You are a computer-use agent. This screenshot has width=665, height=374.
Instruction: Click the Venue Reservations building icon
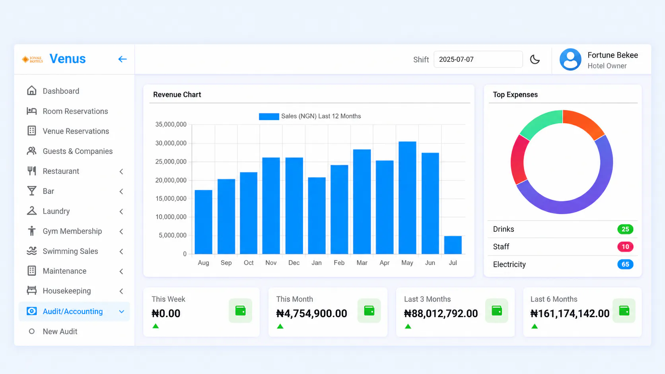click(x=31, y=131)
